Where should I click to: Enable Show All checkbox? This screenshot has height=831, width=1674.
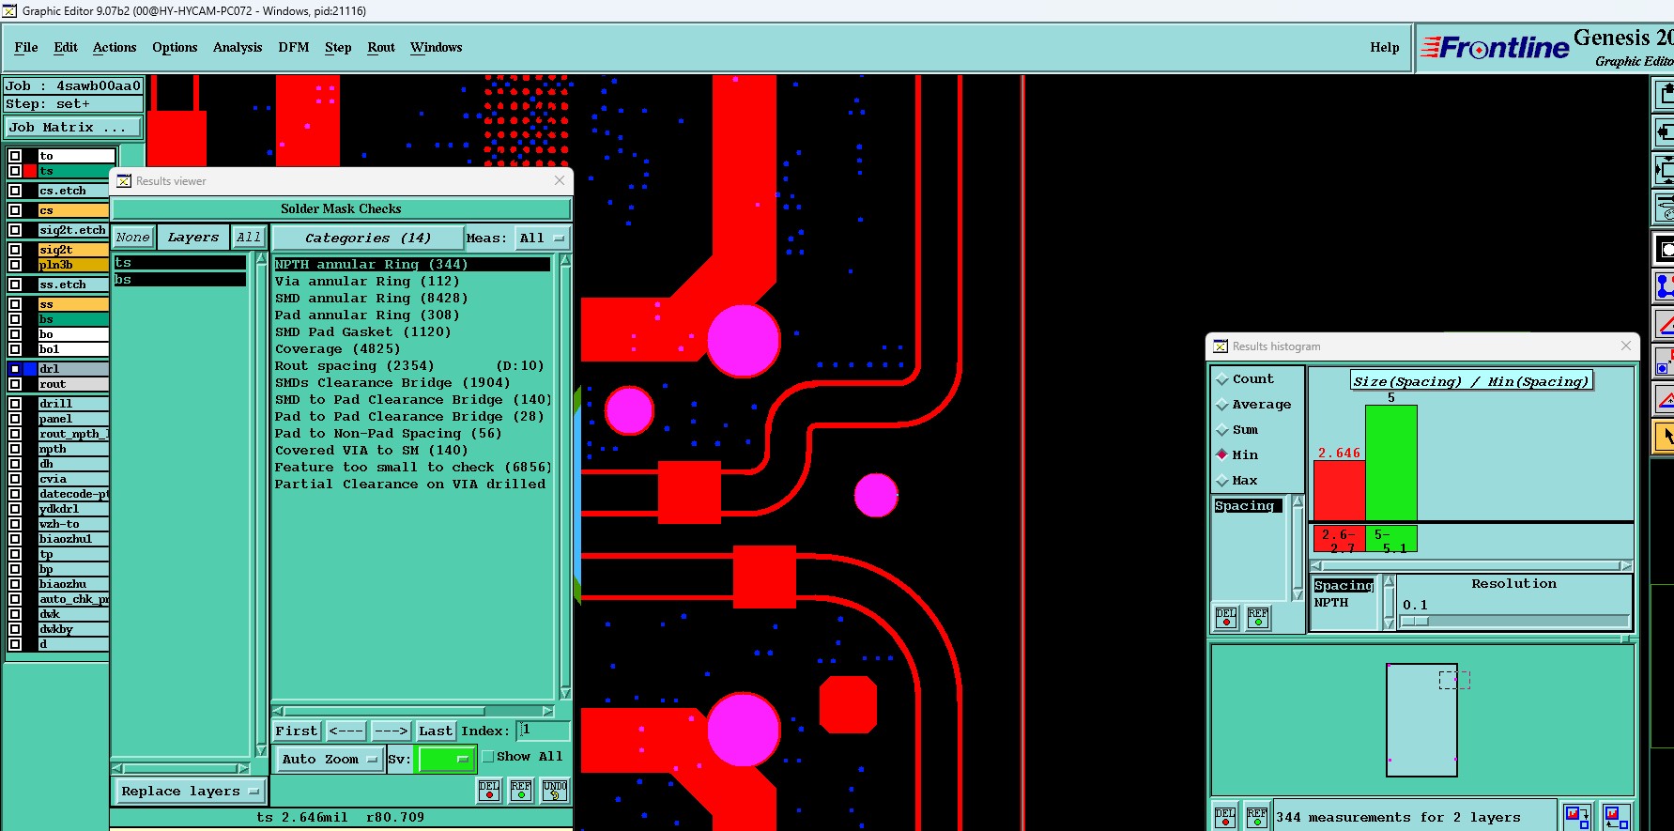488,757
